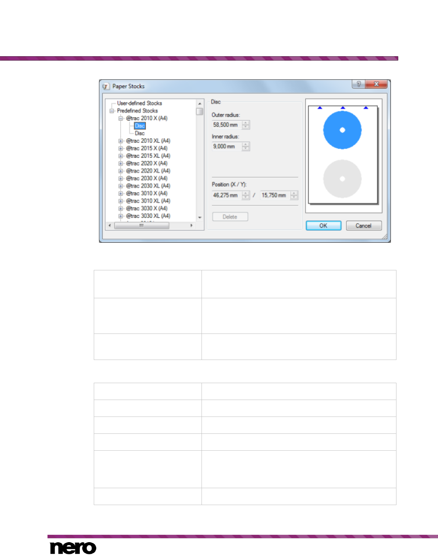This screenshot has height=555, width=438.
Task: Expand the @trac 2020 XL (A4) node
Action: click(x=121, y=171)
